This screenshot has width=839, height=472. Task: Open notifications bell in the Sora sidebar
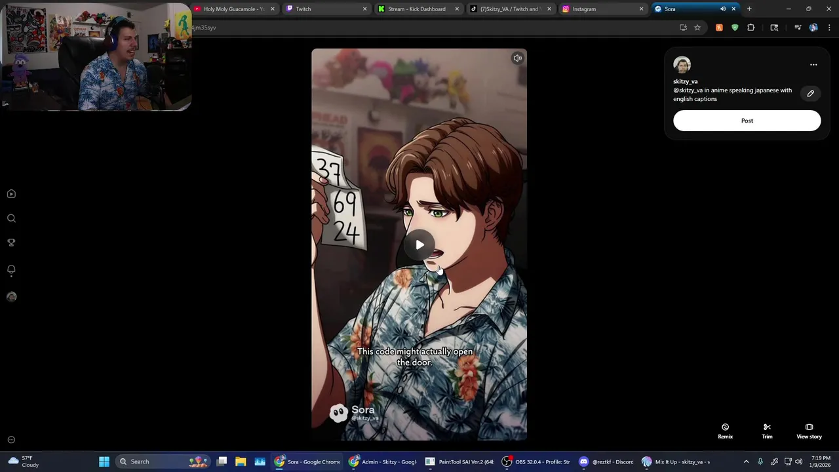coord(11,269)
